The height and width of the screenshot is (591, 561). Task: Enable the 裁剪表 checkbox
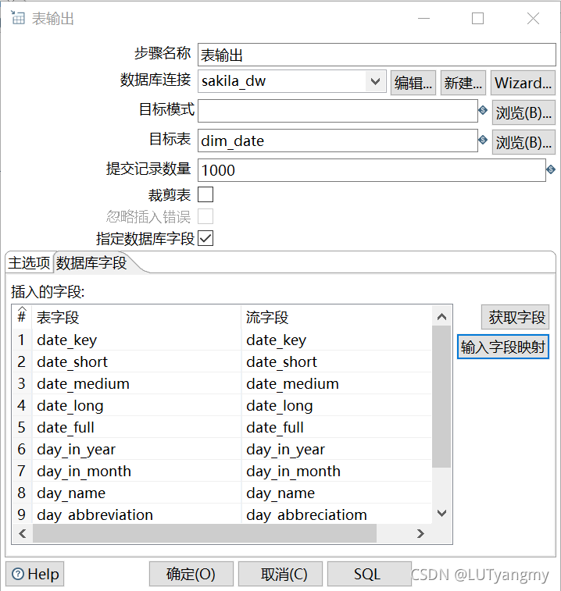[205, 194]
